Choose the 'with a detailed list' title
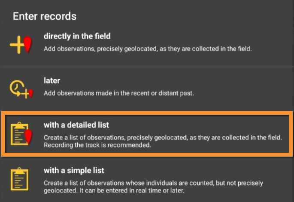Screen dimensions: 294x202 [x=76, y=125]
